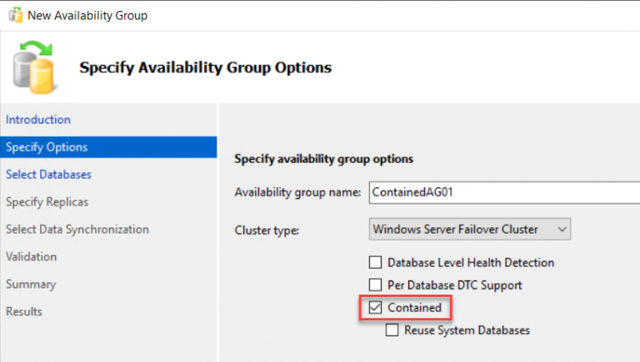Select the Specify Options step
The height and width of the screenshot is (362, 640).
point(47,147)
